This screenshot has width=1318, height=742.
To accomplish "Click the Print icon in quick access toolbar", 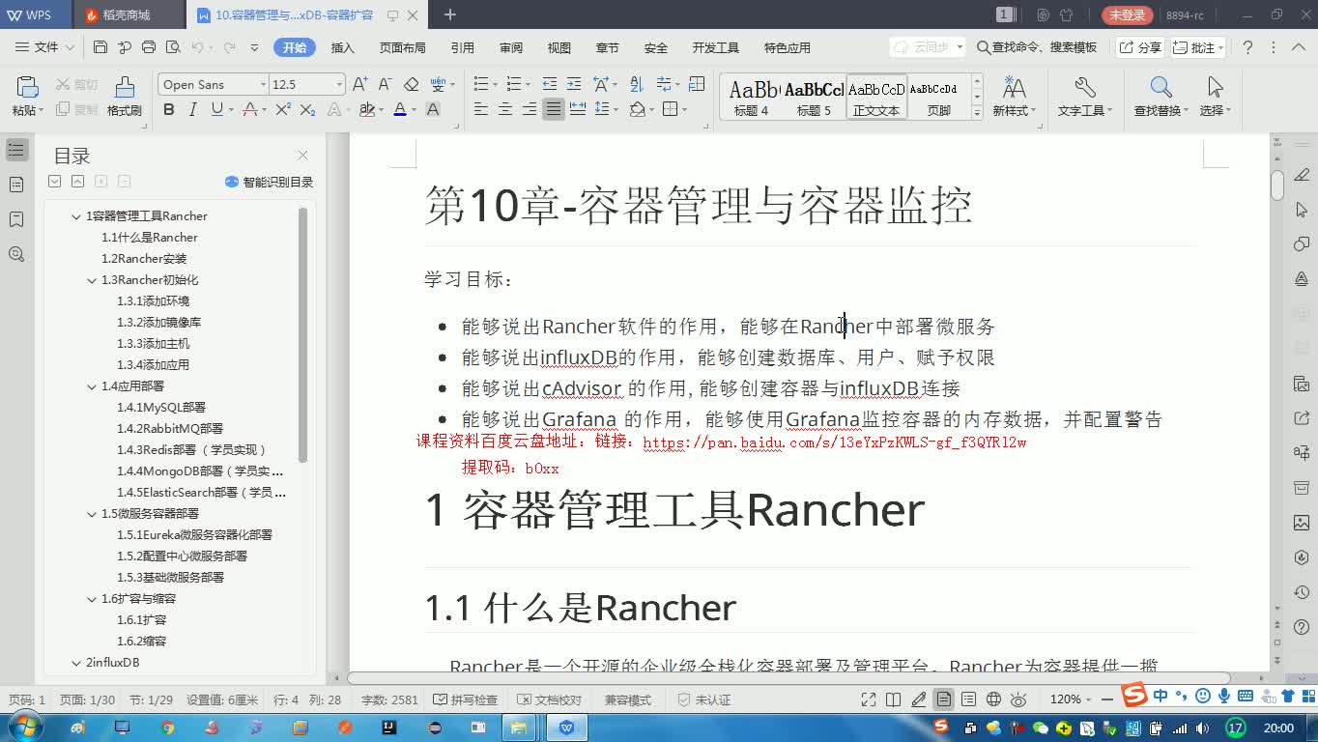I will (x=149, y=47).
